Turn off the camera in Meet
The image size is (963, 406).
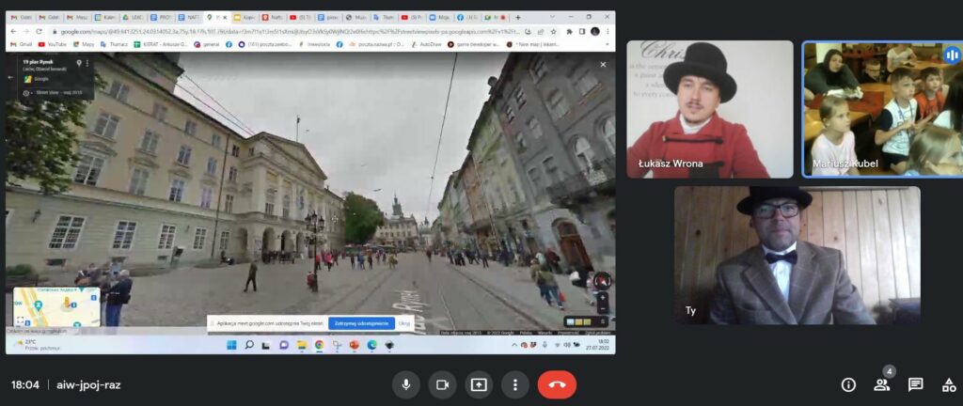click(442, 384)
